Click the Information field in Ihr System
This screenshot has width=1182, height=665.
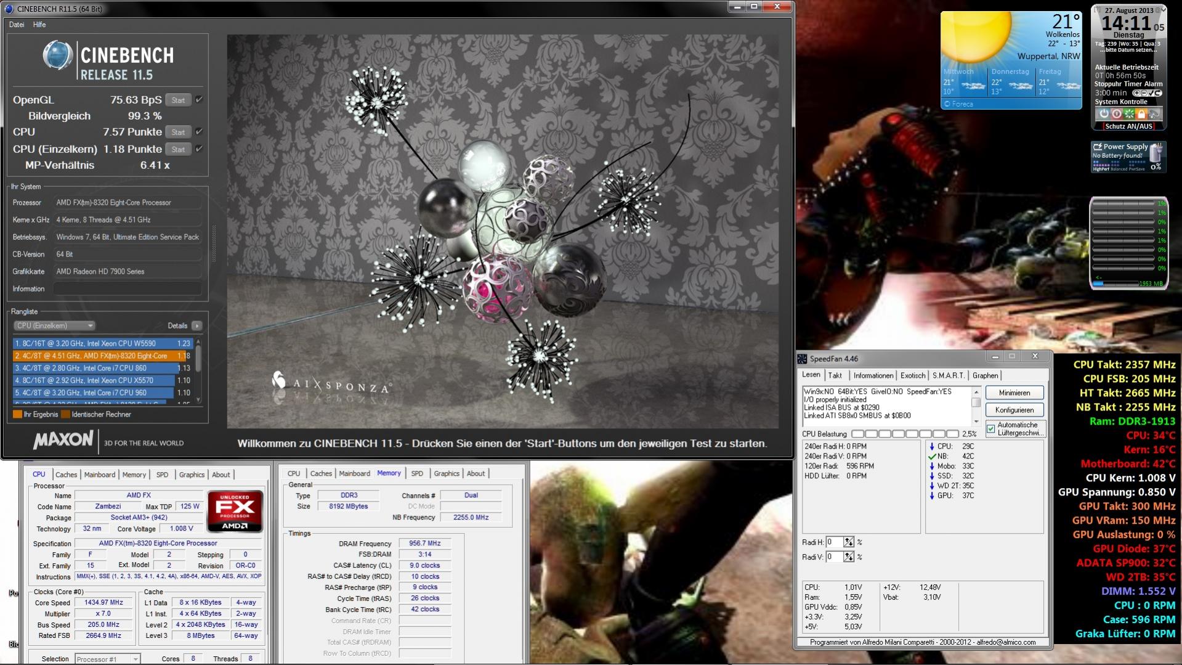[x=128, y=288]
